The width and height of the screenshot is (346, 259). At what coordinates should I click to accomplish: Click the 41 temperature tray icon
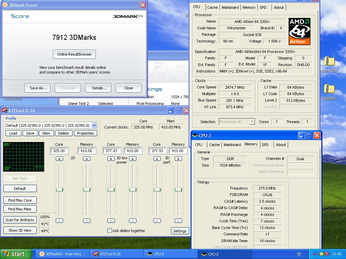click(x=315, y=254)
